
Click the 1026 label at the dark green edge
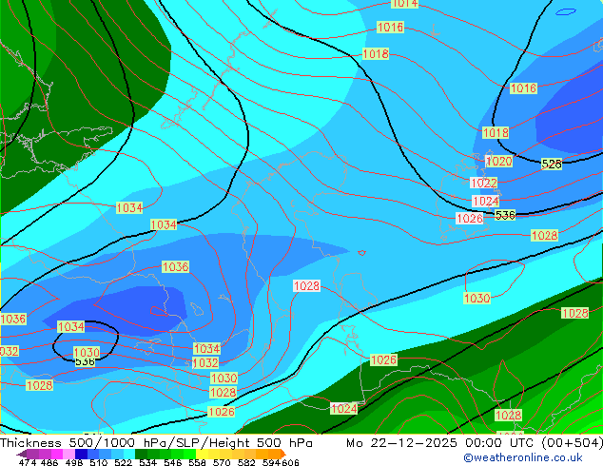[x=383, y=359]
